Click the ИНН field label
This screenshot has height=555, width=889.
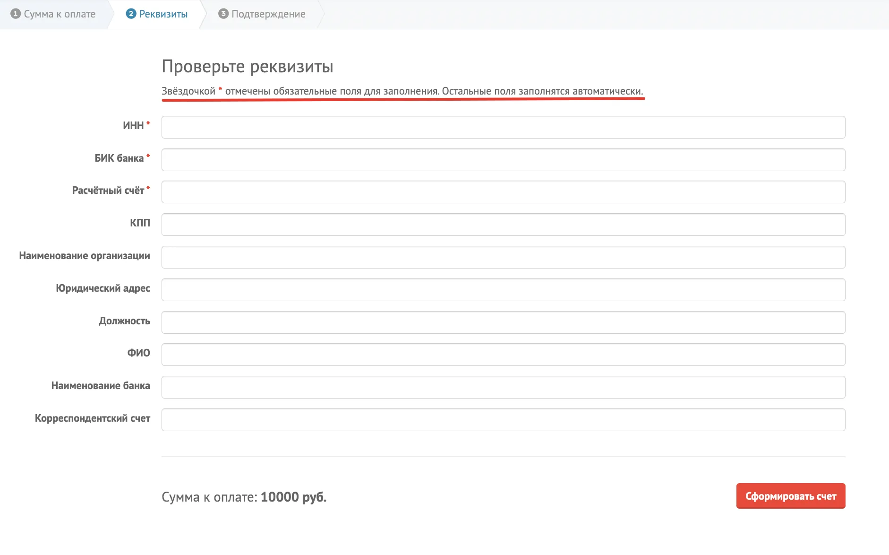click(133, 126)
